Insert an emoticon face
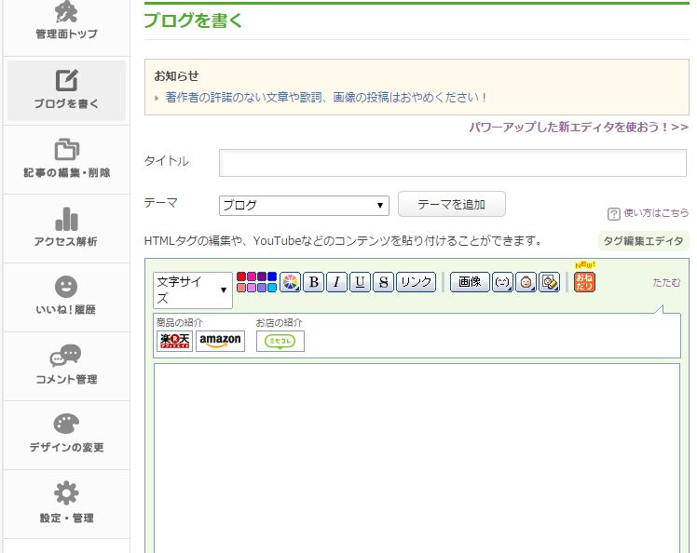Screen dimensions: 697x553 [502, 282]
